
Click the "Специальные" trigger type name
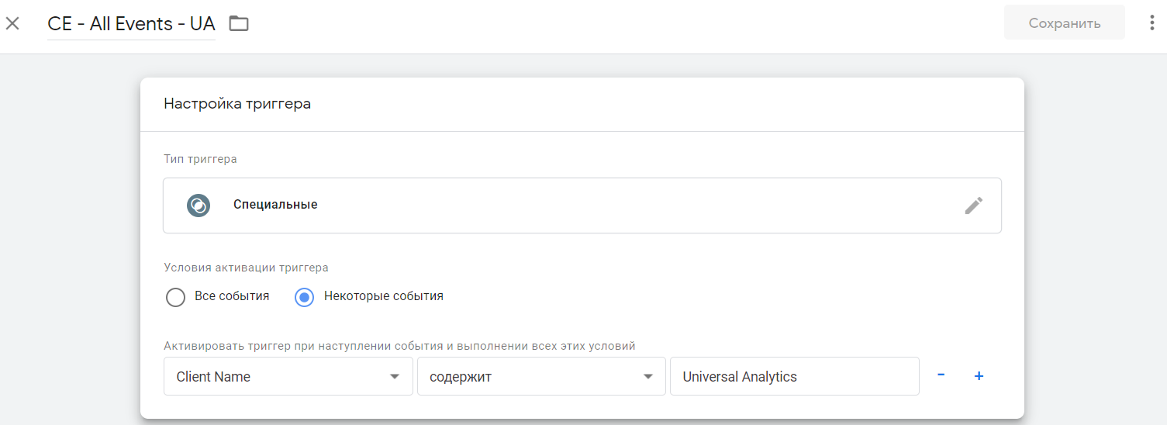click(x=275, y=206)
